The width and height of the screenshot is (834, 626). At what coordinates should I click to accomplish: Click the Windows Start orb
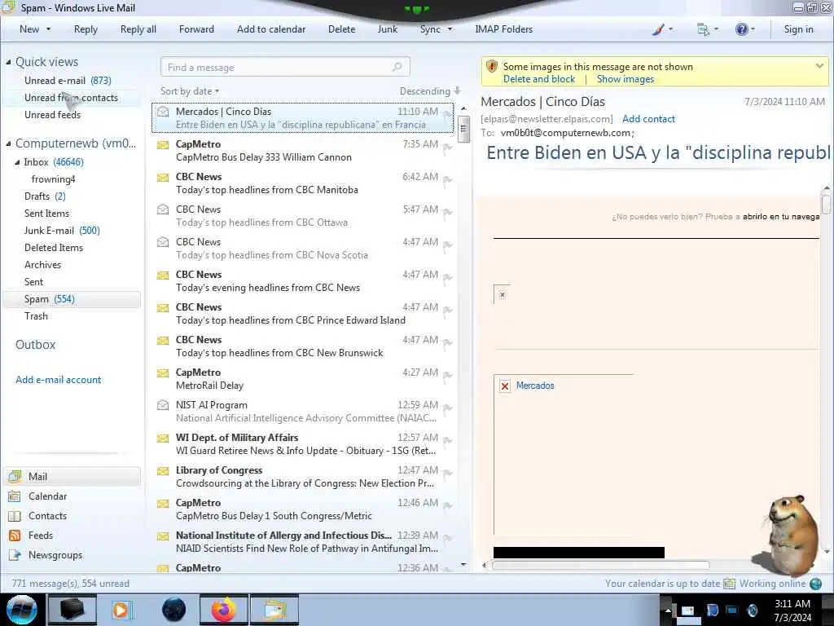click(x=22, y=610)
